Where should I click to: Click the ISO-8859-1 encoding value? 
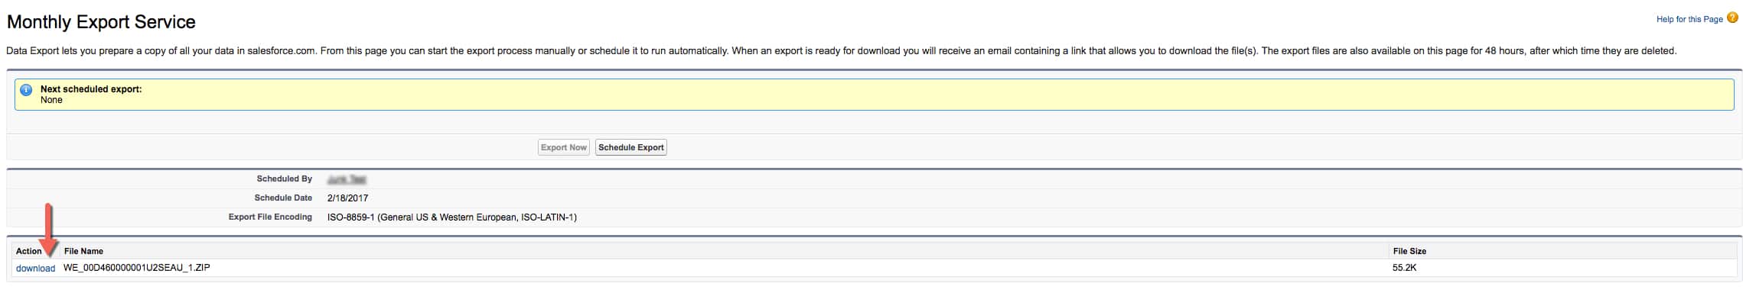451,217
